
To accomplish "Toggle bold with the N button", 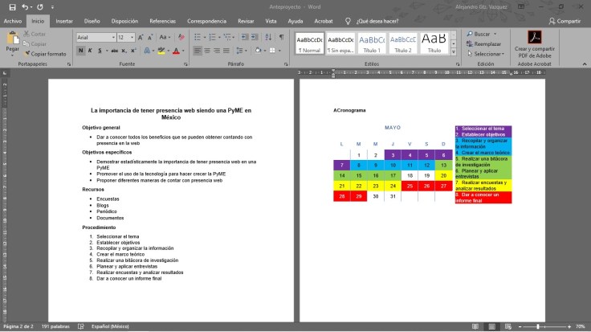I will tap(80, 51).
